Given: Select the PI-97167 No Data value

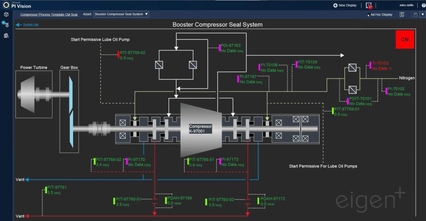Looking at the screenshot, I should [251, 82].
